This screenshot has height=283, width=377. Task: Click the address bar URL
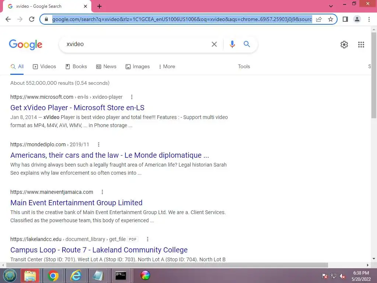point(182,19)
